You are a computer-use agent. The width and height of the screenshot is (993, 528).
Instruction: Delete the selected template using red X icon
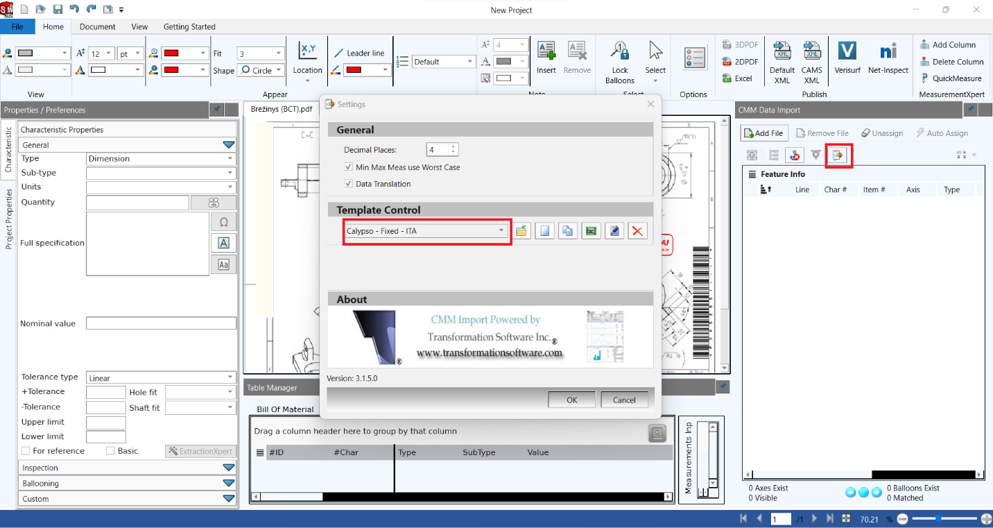(x=637, y=230)
